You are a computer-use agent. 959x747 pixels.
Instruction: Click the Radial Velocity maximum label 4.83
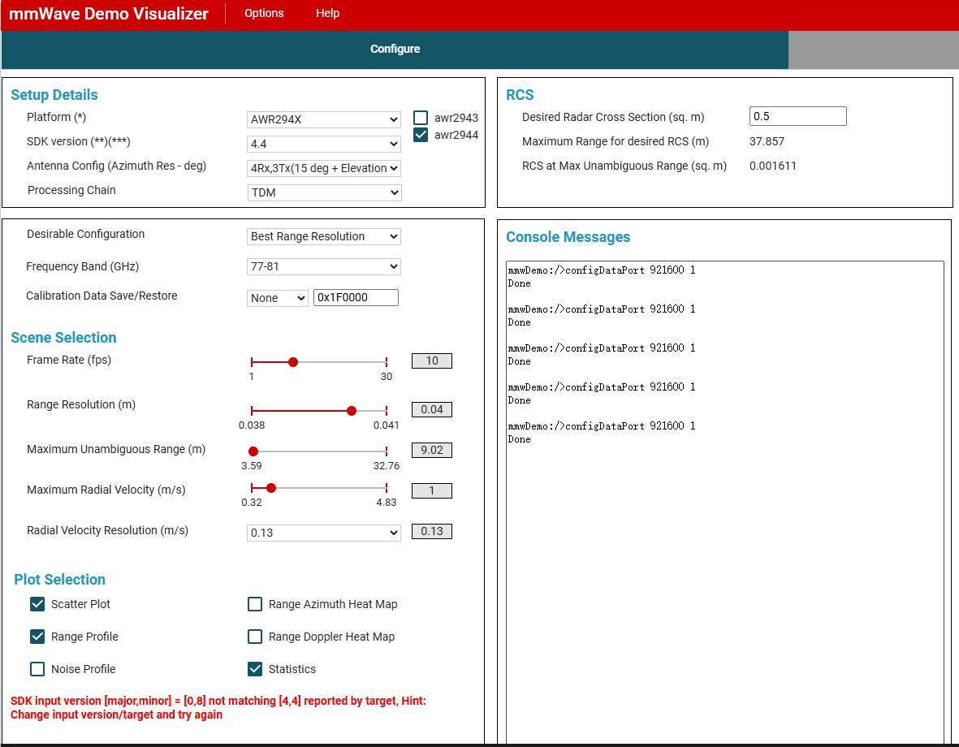[x=387, y=503]
